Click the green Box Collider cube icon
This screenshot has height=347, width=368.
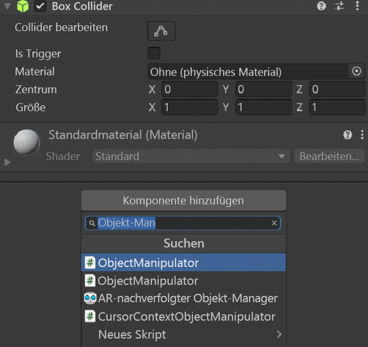coord(23,6)
